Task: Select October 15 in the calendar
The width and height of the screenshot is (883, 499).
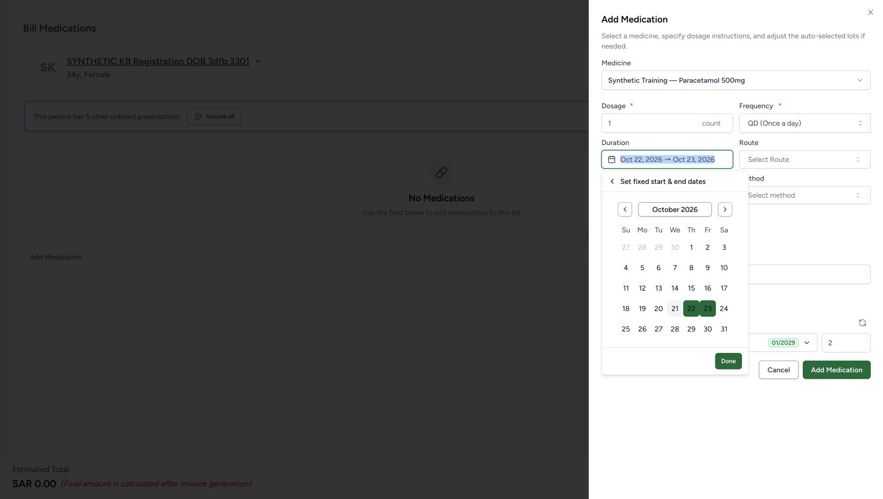Action: point(691,288)
